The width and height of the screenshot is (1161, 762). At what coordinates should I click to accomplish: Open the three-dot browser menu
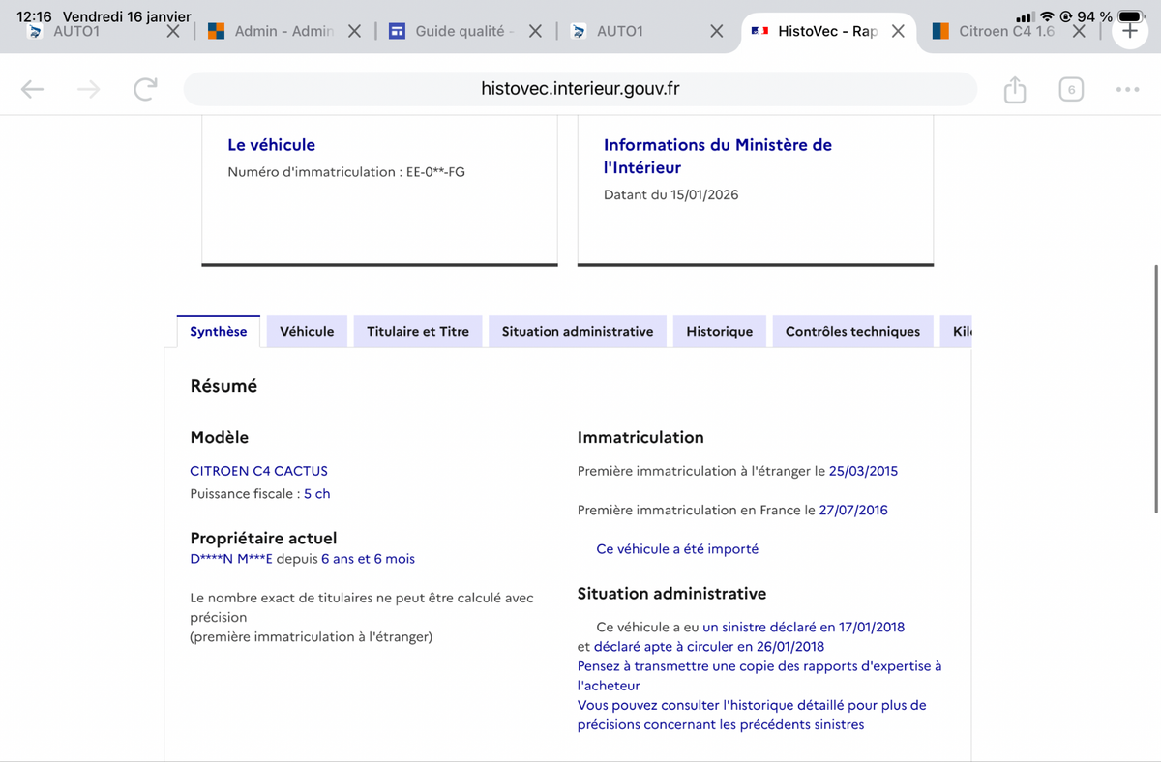pos(1126,90)
